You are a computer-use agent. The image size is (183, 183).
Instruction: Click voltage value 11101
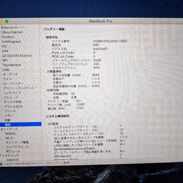(80, 108)
